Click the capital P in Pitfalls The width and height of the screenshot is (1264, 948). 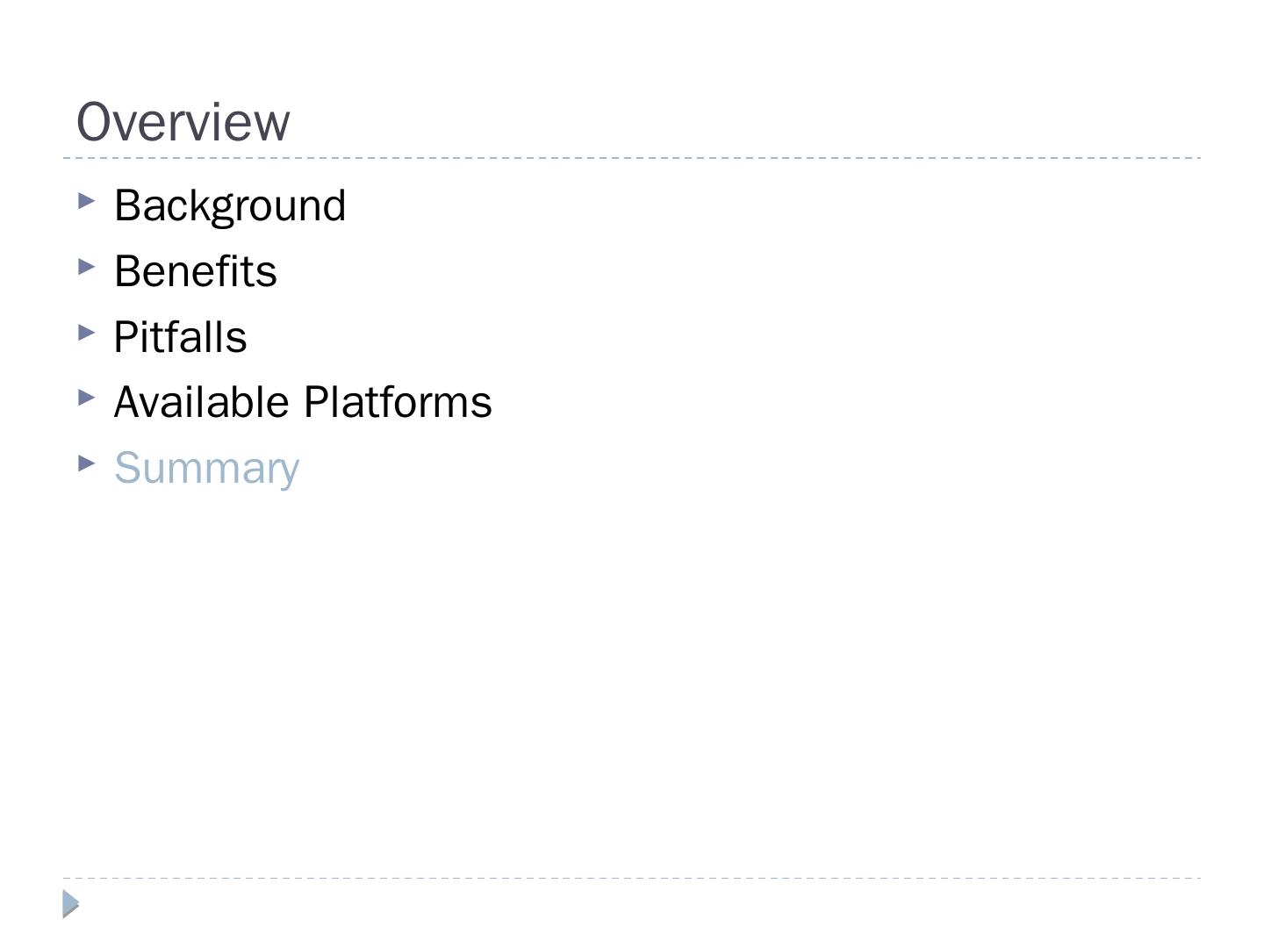(x=126, y=337)
